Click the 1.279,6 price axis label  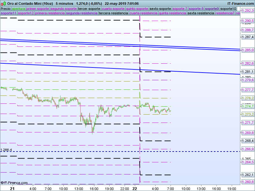click(x=248, y=80)
